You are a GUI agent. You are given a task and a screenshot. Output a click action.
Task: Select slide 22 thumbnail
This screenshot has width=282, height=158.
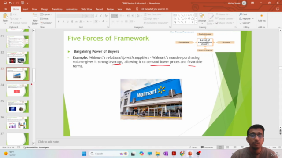click(18, 57)
